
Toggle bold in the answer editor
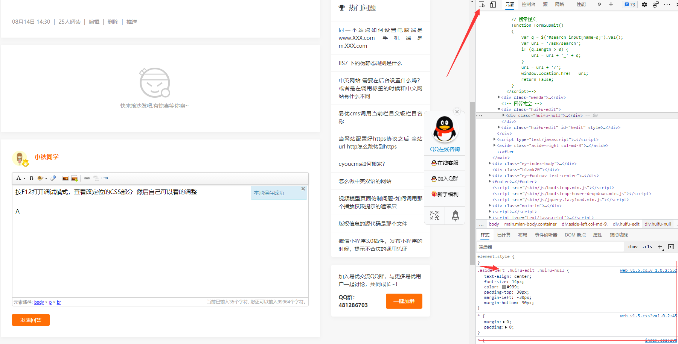[x=32, y=178]
